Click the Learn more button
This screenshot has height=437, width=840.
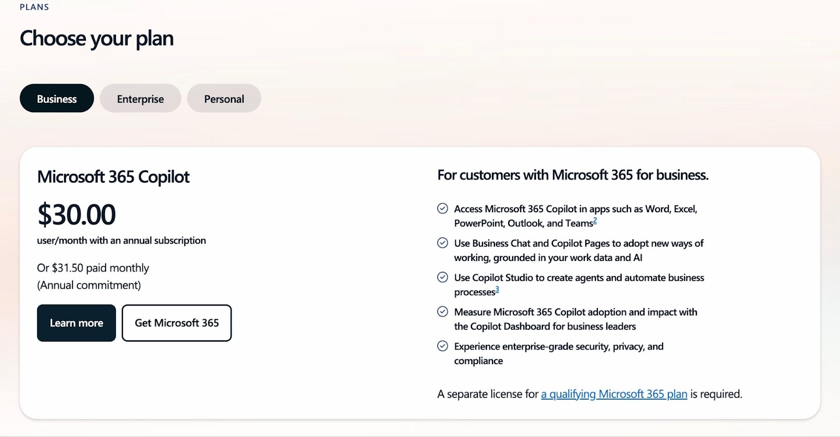point(77,323)
